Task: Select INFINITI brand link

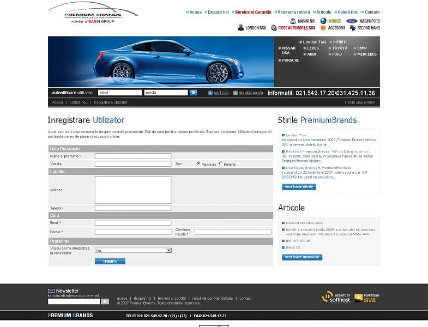Action: tap(340, 42)
